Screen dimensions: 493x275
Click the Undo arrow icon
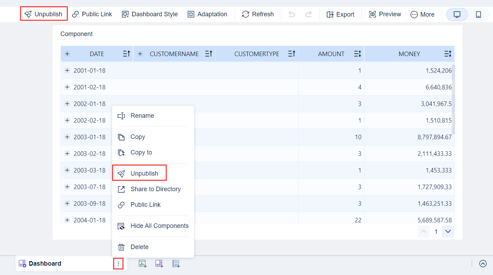pyautogui.click(x=292, y=14)
